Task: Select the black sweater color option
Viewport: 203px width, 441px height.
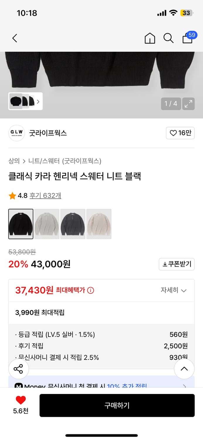Action: coord(21,224)
